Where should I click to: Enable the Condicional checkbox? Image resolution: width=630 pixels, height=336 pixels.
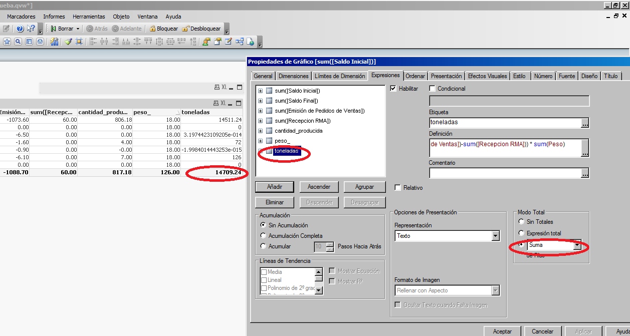tap(433, 89)
